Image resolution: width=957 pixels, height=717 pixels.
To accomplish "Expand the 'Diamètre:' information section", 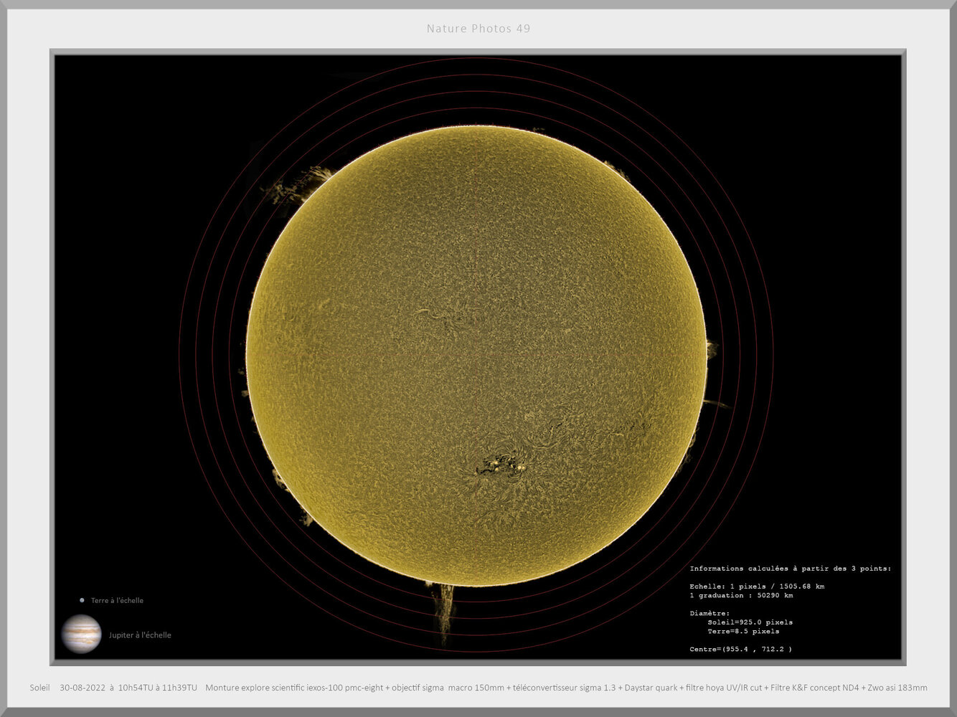I will 710,614.
